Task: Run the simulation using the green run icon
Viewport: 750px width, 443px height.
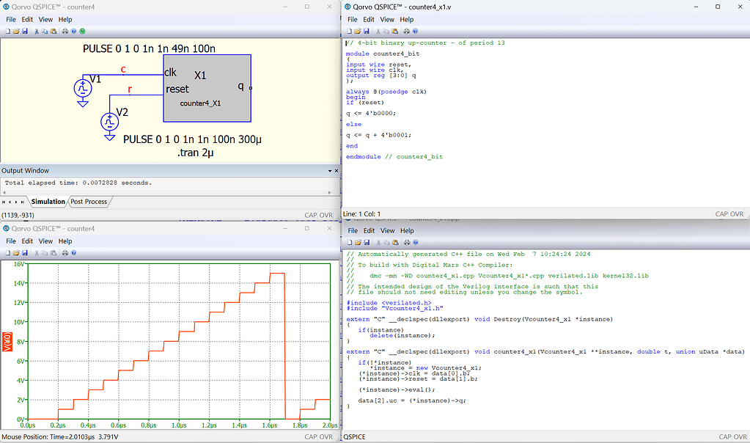Action: click(x=83, y=31)
